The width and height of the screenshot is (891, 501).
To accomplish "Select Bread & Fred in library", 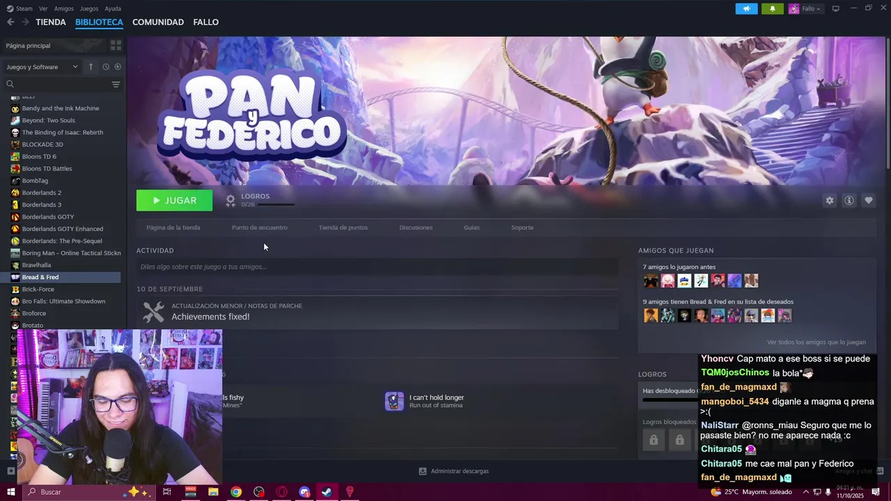I will coord(61,277).
